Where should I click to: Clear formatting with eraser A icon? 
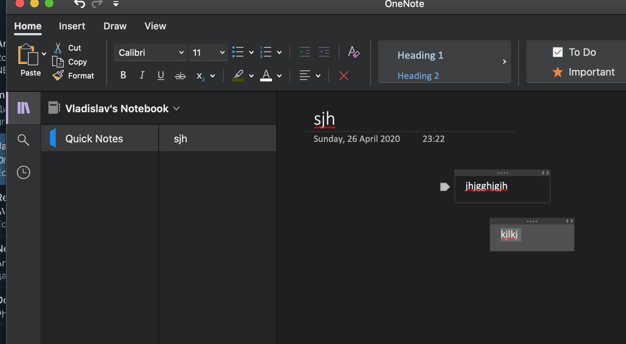[354, 52]
